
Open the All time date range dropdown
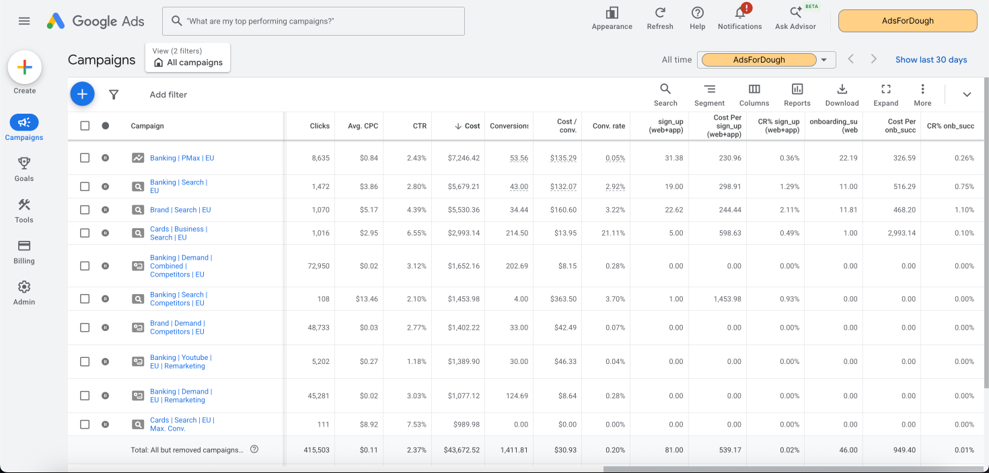pos(766,59)
